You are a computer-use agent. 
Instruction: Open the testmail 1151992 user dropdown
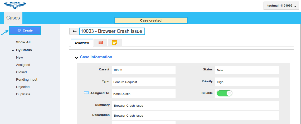pyautogui.click(x=281, y=6)
